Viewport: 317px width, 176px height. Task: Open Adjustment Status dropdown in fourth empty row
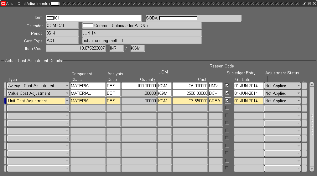299,108
